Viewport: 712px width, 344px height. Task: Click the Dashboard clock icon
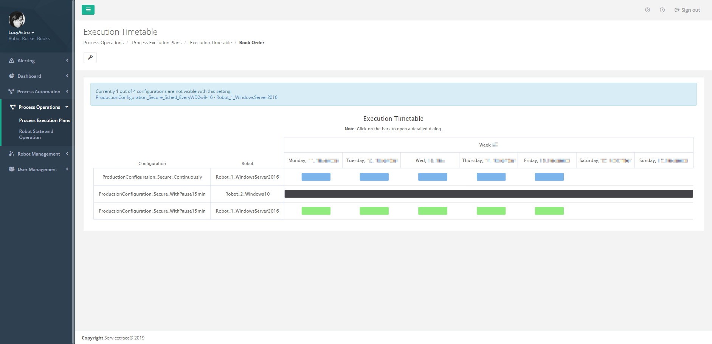click(x=11, y=76)
